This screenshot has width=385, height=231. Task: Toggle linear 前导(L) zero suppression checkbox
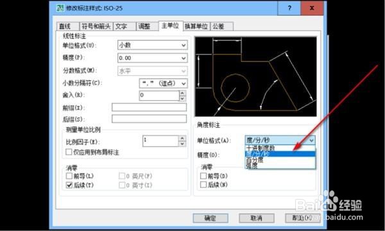coord(69,176)
